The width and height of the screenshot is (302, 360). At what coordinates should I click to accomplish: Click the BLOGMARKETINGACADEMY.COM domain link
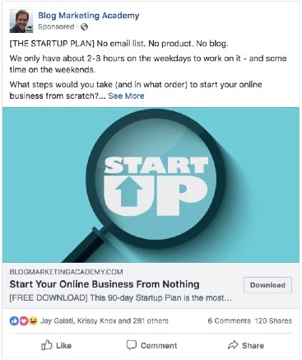(x=66, y=272)
